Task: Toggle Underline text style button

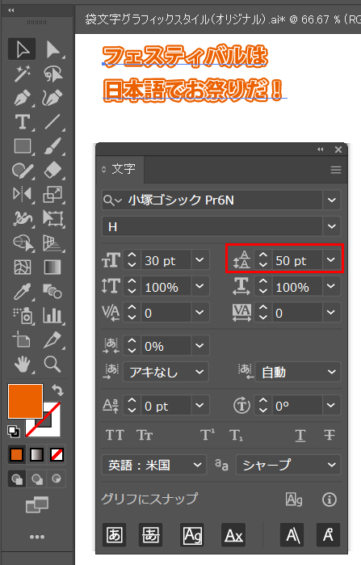Action: pyautogui.click(x=300, y=436)
